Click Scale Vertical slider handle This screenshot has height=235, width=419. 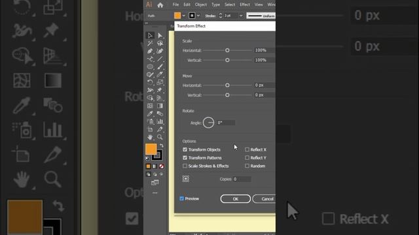(227, 60)
